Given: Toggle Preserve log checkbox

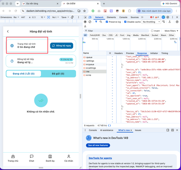Looking at the screenshot, I should (x=107, y=22).
